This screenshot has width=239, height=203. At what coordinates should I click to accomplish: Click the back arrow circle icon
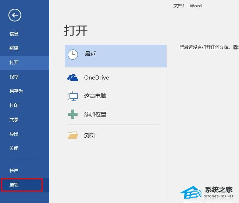point(15,15)
